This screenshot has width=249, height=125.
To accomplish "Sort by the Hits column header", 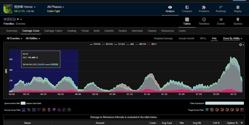I will 182,123.
